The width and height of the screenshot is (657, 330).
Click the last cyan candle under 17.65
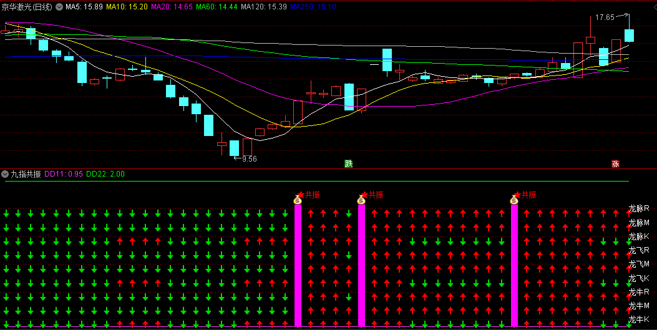coord(629,35)
